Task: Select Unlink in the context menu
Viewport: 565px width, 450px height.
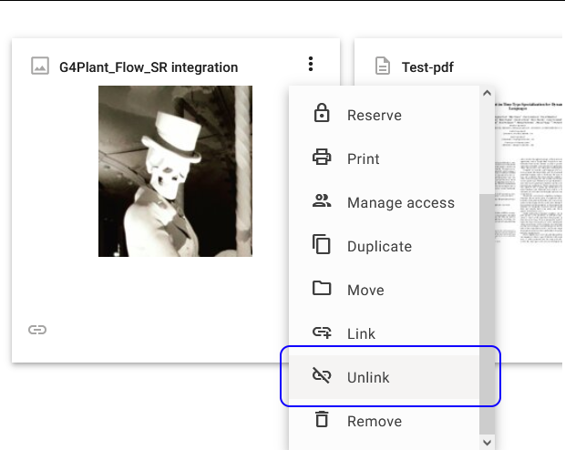Action: pyautogui.click(x=368, y=377)
